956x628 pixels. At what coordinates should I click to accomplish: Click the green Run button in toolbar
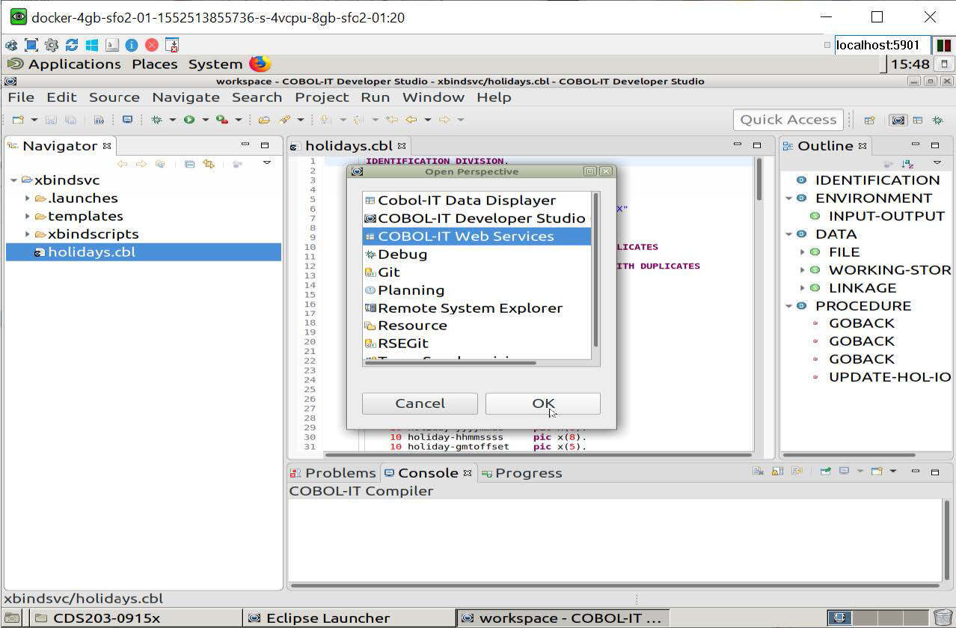click(189, 120)
